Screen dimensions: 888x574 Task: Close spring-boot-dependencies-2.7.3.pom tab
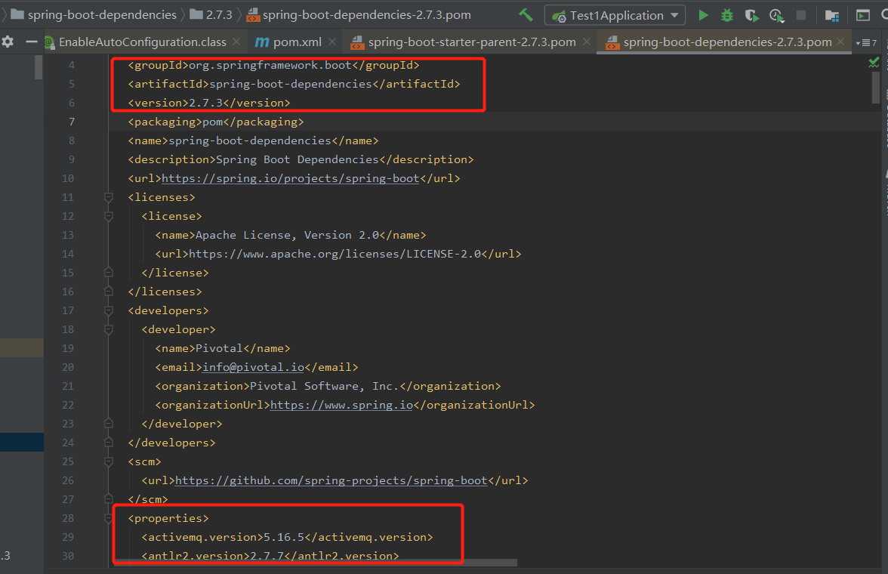pos(840,42)
